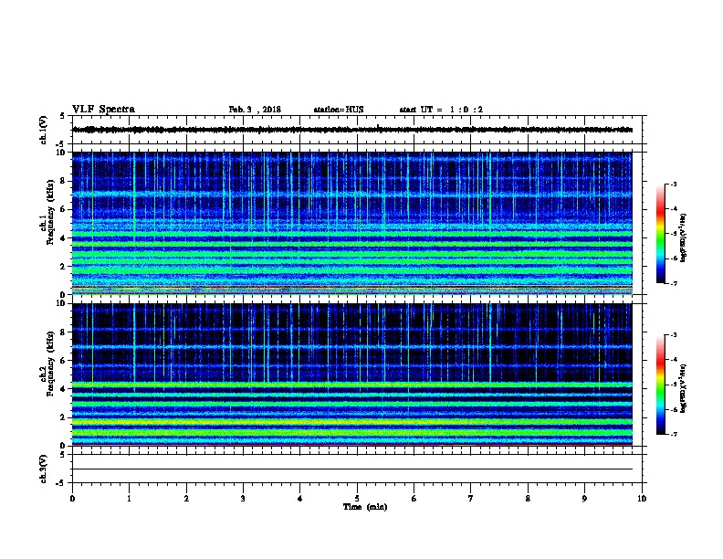Click inside the ch.1 spectrogram panel

pos(352,223)
